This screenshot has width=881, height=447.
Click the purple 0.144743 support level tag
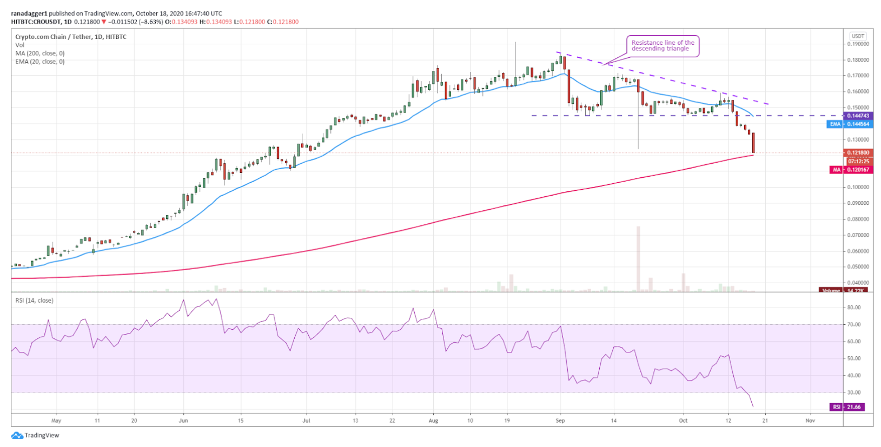click(858, 116)
